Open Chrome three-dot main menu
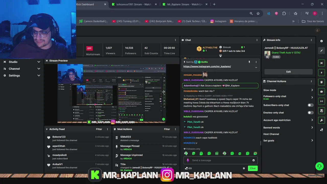The width and height of the screenshot is (327, 184). point(322,14)
